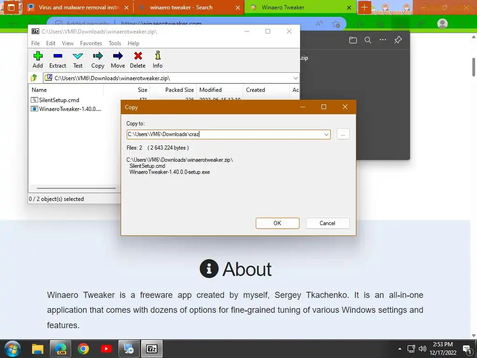This screenshot has width=477, height=358.
Task: Open a new browser tab with plus button
Action: tap(364, 7)
